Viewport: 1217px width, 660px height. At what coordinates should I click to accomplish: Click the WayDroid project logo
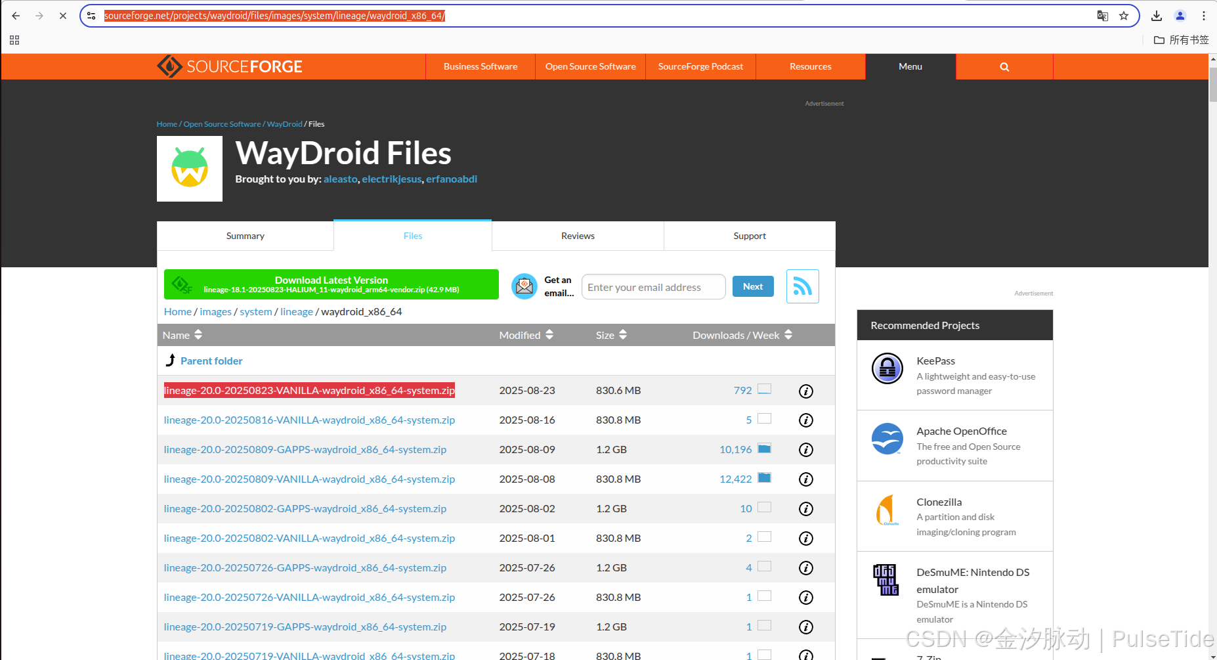(x=190, y=169)
